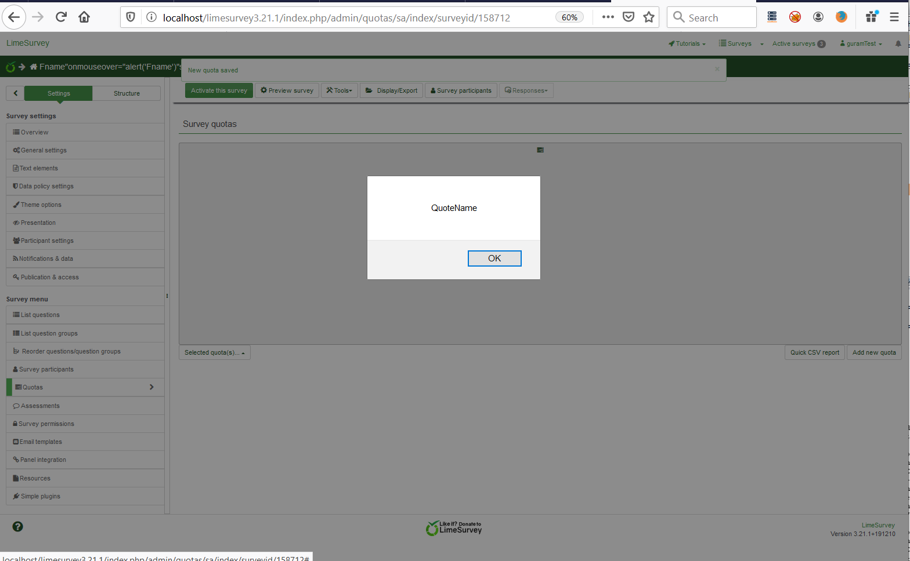Viewport: 910px width, 561px height.
Task: Expand the Quotas menu arrow
Action: coord(151,387)
